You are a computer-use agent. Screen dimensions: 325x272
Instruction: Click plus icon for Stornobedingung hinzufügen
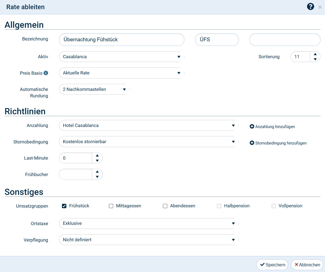point(252,143)
